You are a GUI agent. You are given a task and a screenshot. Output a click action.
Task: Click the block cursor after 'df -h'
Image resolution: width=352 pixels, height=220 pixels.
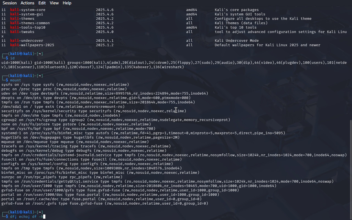[x=44, y=217]
